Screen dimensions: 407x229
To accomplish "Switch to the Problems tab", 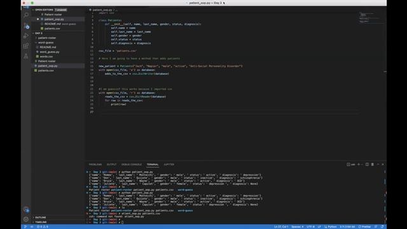I will (95, 164).
